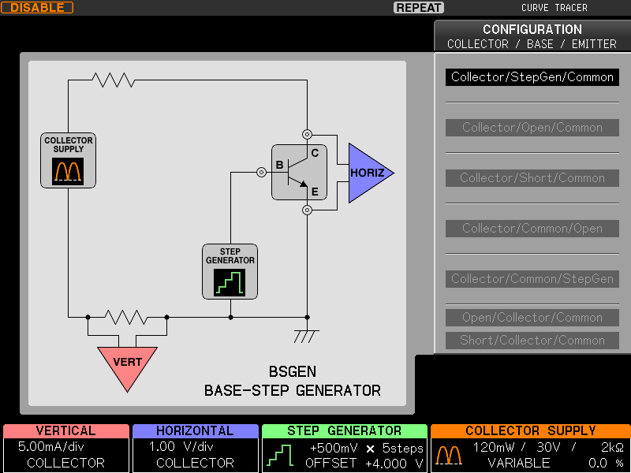This screenshot has height=473, width=631.
Task: Click the collector terminal connector circle
Action: tap(307, 134)
